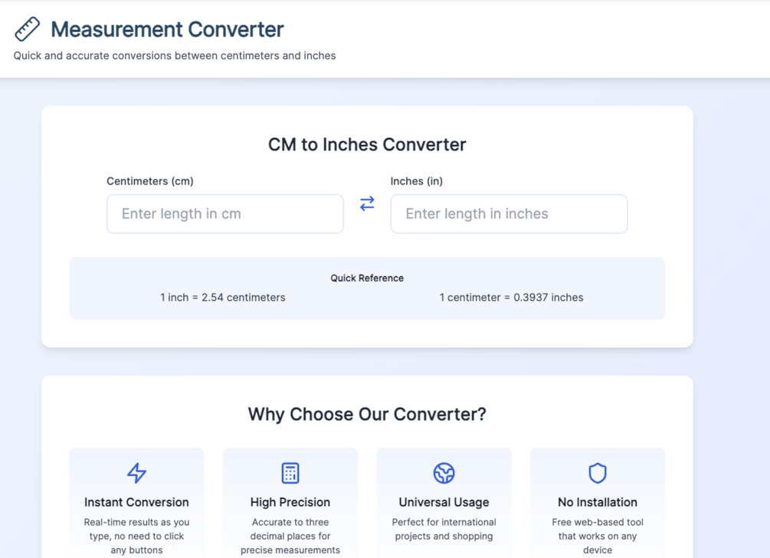Select the Universal Usage card title

[x=444, y=502]
